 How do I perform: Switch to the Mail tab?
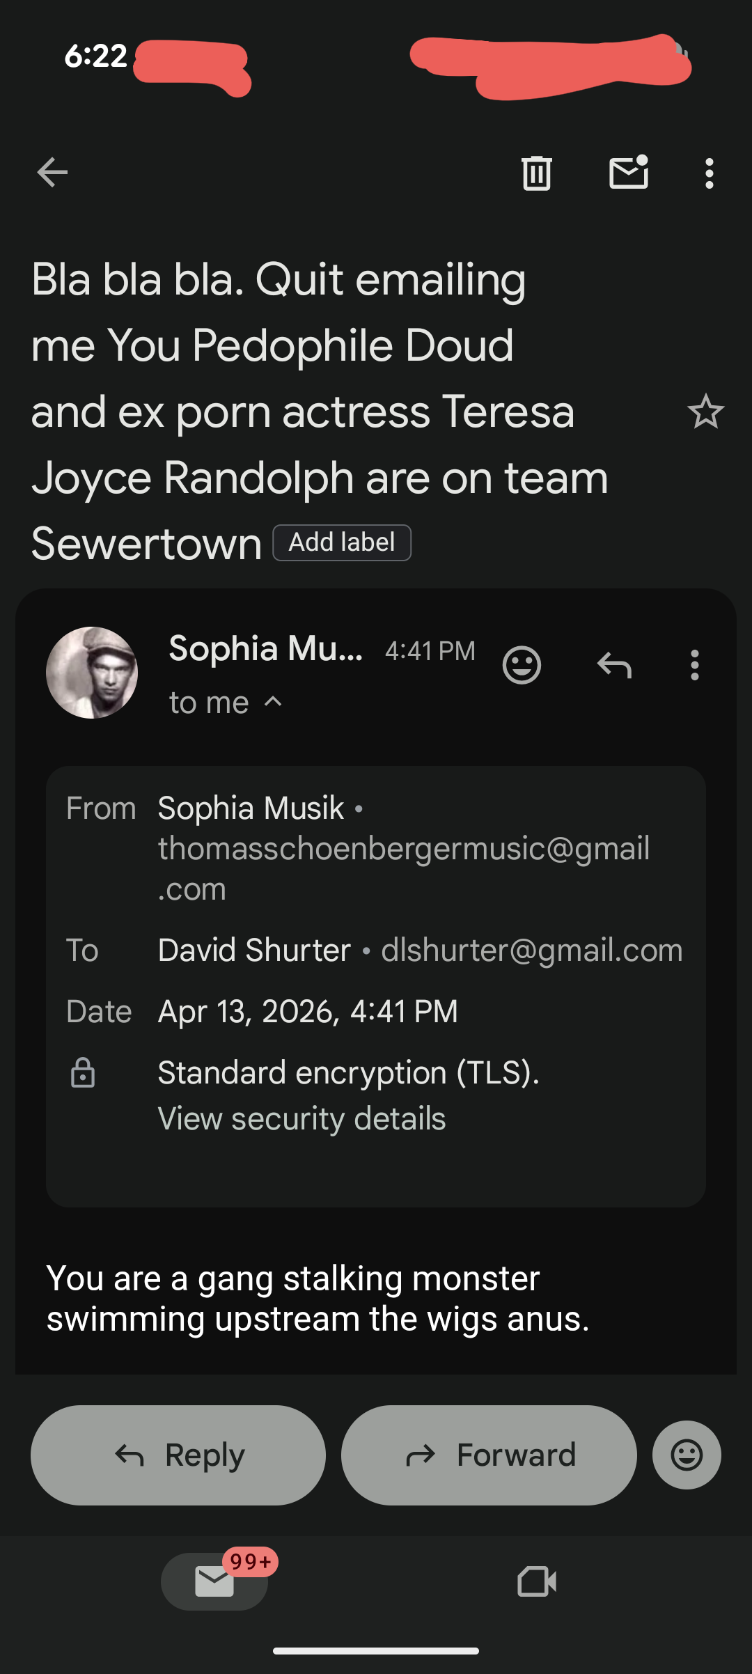coord(214,1581)
